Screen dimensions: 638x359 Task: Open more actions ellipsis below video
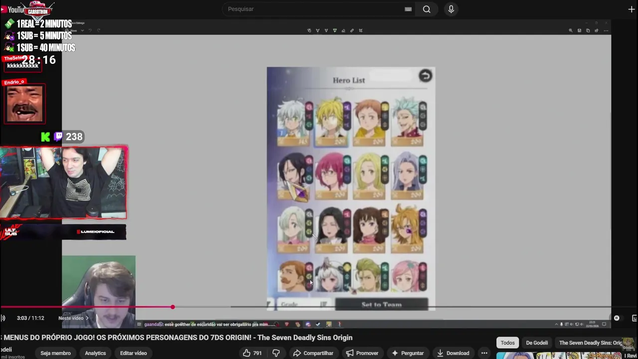(x=484, y=353)
